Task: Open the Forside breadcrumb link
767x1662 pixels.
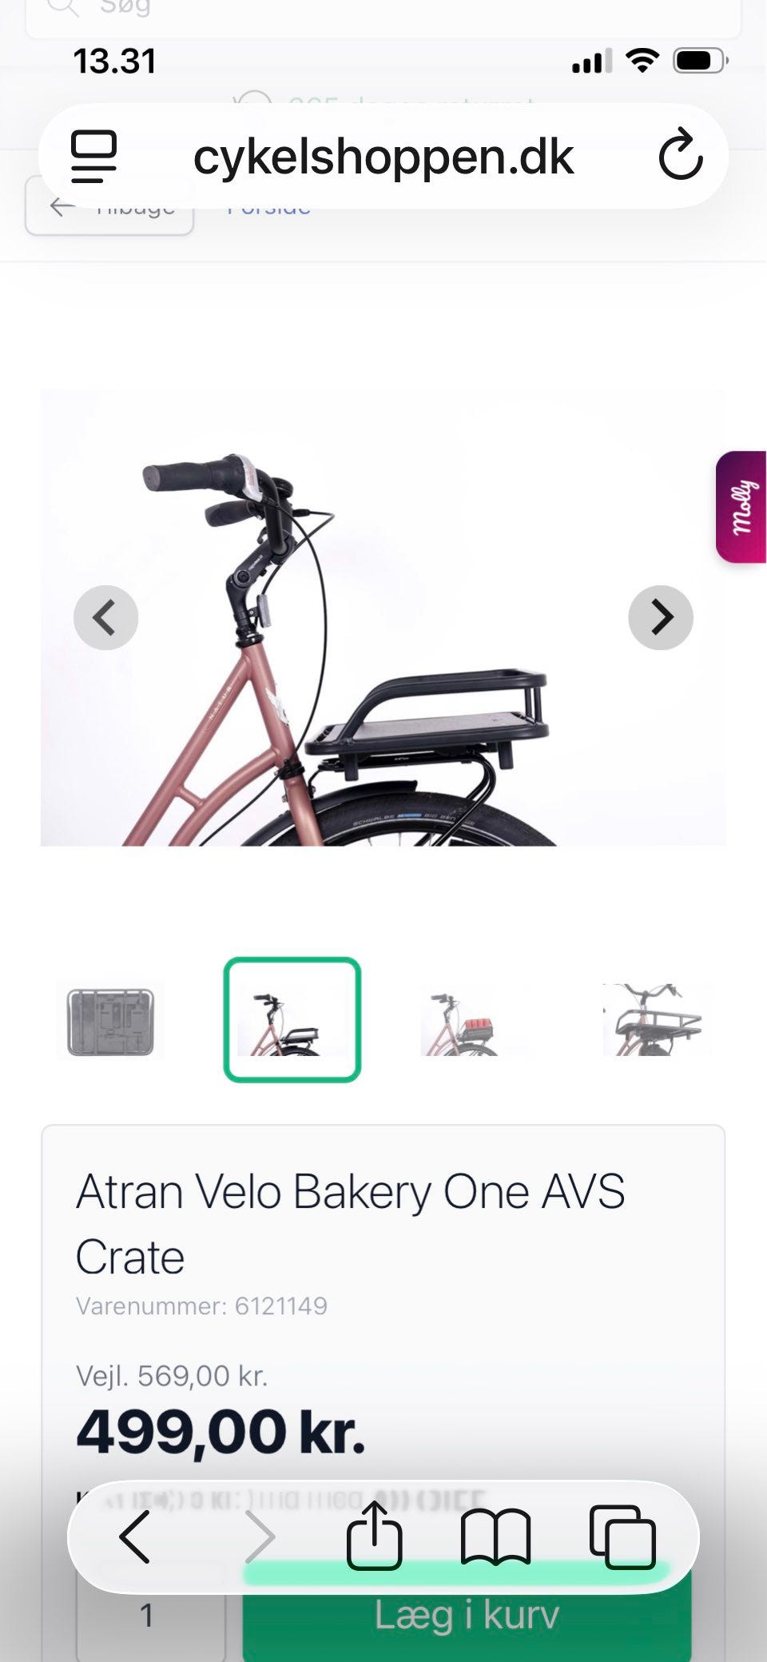Action: point(268,206)
